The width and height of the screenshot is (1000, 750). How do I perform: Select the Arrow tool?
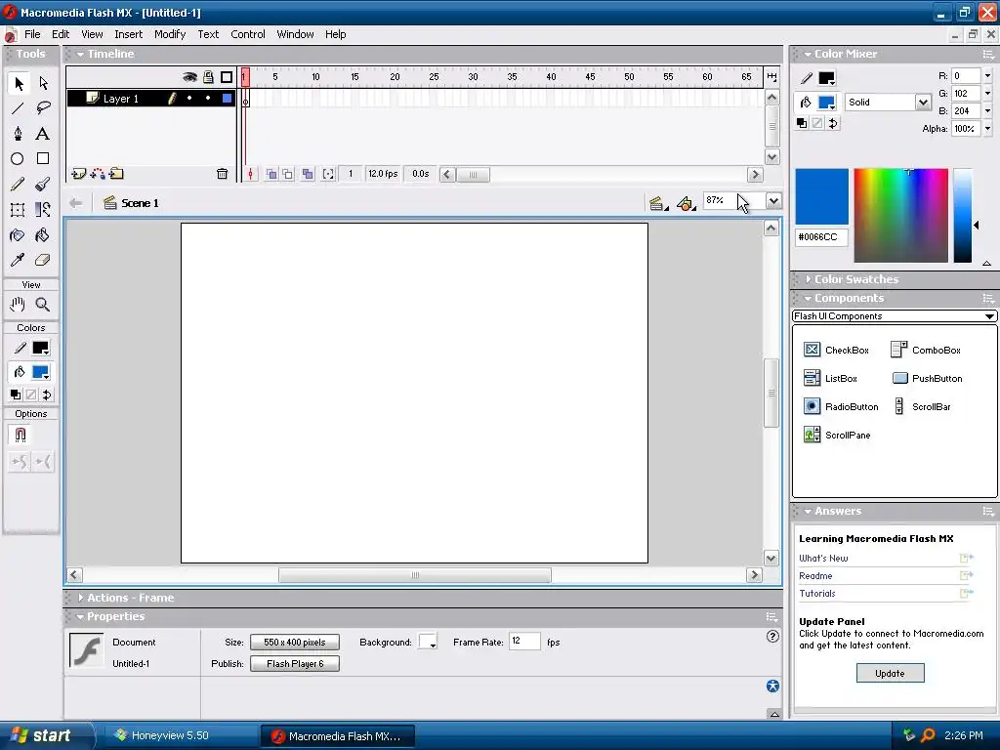[19, 83]
